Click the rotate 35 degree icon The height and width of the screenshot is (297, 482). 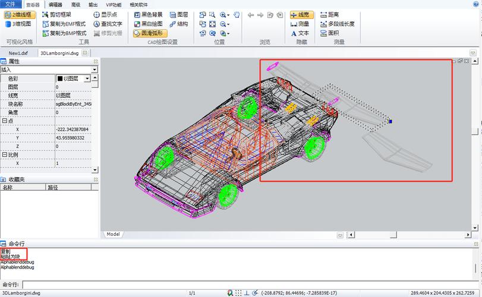203,33
